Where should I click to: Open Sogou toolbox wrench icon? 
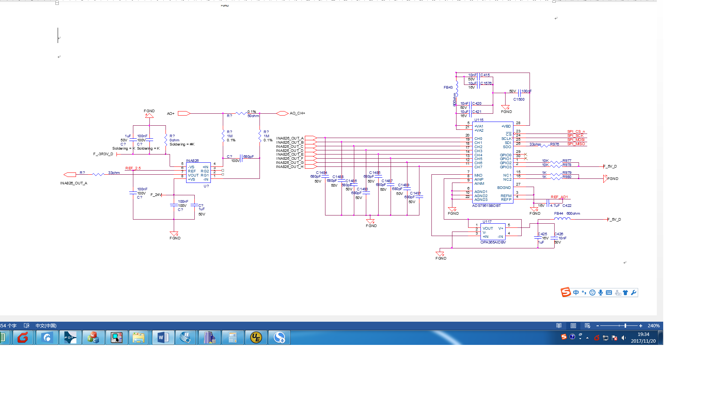[x=634, y=293]
